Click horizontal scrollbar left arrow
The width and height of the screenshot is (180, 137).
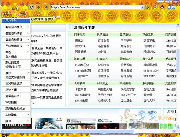click(2, 131)
